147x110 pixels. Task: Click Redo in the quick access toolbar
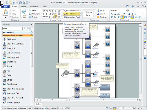click(17, 3)
